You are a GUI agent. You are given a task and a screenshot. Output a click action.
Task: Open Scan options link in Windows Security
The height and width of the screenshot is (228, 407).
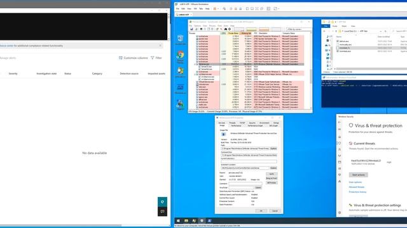click(x=355, y=182)
